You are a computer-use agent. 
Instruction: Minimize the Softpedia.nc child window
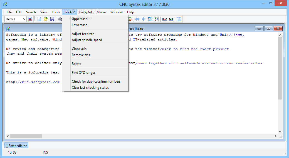[259, 29]
